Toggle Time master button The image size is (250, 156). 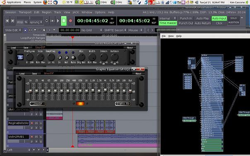click(168, 23)
